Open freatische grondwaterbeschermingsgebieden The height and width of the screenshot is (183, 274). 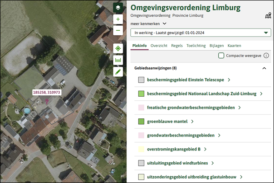coord(191,108)
